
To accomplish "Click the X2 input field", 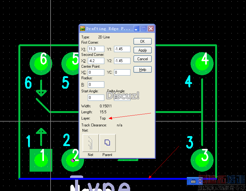I will [x=96, y=61].
